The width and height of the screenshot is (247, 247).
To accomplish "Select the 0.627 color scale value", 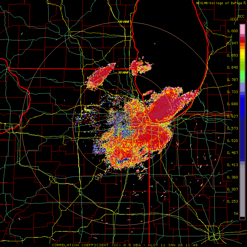I will pyautogui.click(x=232, y=116).
